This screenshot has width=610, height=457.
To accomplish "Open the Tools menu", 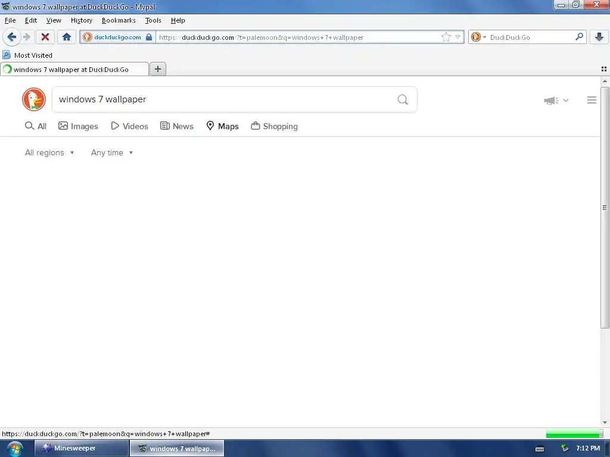I will [x=153, y=20].
